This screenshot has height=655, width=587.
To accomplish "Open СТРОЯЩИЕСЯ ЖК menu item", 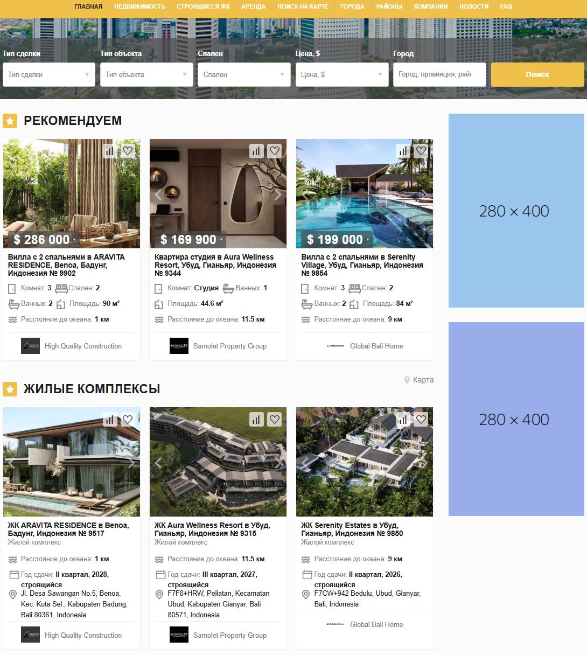I will 204,6.
